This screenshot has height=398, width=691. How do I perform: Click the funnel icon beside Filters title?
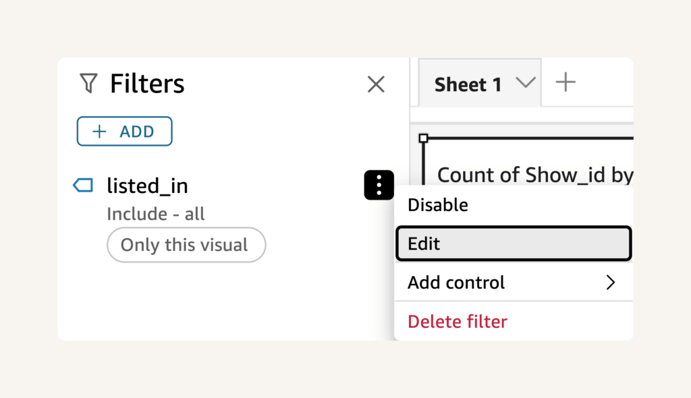(88, 83)
